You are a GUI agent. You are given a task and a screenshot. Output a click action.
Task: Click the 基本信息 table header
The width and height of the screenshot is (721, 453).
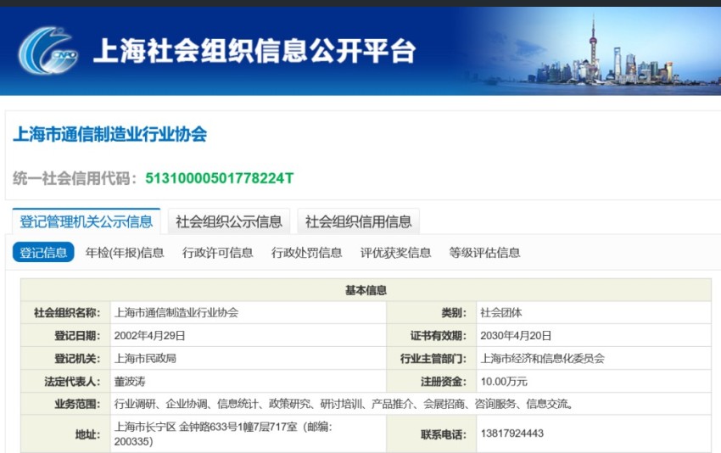[366, 290]
